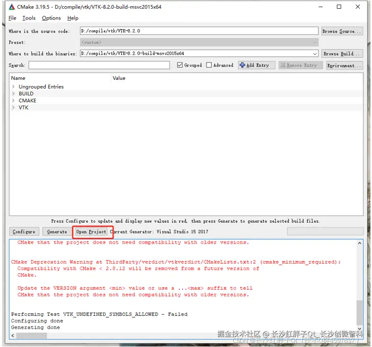The image size is (372, 347).
Task: Click the Remove Entry button label
Action: coord(302,65)
